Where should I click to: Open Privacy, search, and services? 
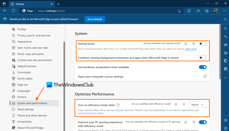34,36
